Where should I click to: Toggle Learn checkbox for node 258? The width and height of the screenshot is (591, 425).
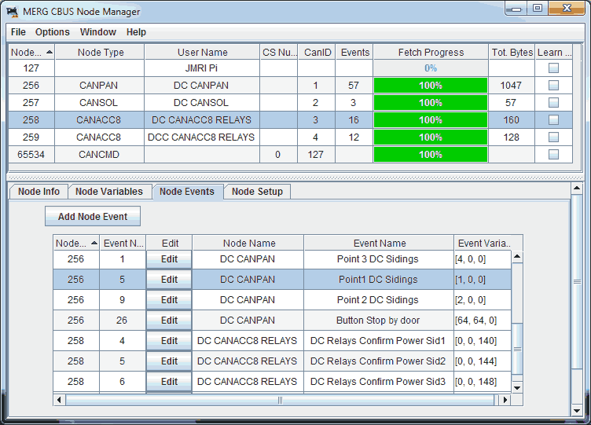click(553, 120)
